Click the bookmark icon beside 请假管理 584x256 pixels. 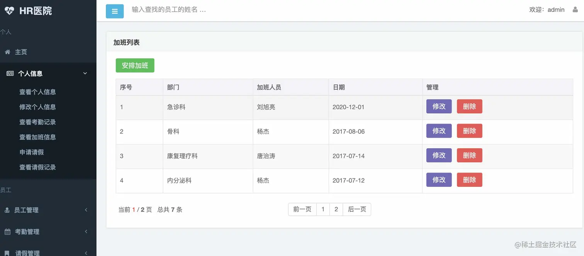[7, 253]
